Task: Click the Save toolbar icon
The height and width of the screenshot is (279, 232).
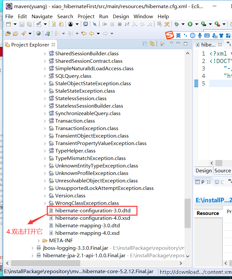Action: pyautogui.click(x=22, y=24)
